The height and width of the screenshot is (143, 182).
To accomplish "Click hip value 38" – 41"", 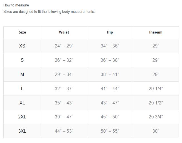I will coord(110,74).
